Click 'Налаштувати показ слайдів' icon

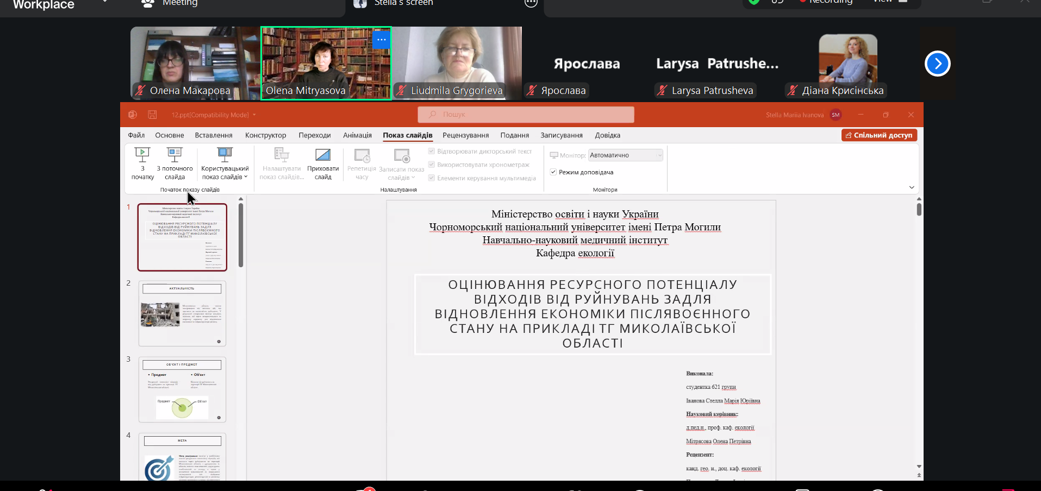pos(282,156)
